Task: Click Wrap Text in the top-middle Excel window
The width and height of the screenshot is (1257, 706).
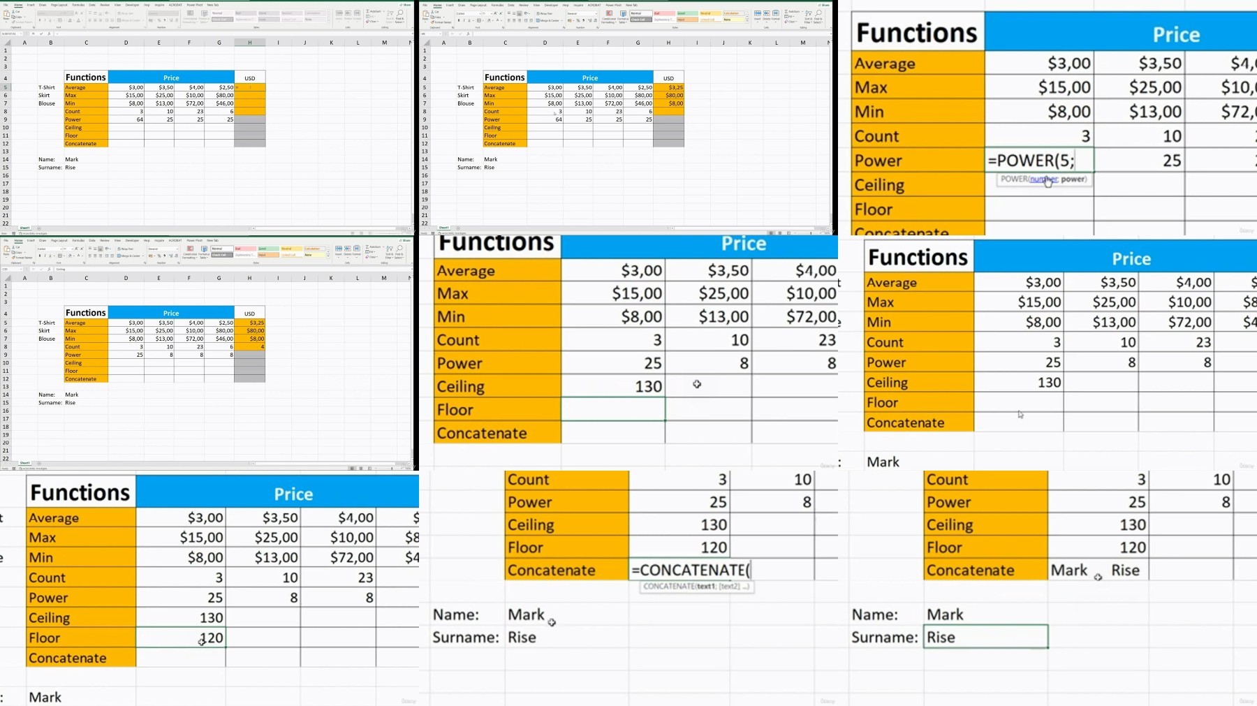Action: pyautogui.click(x=545, y=13)
